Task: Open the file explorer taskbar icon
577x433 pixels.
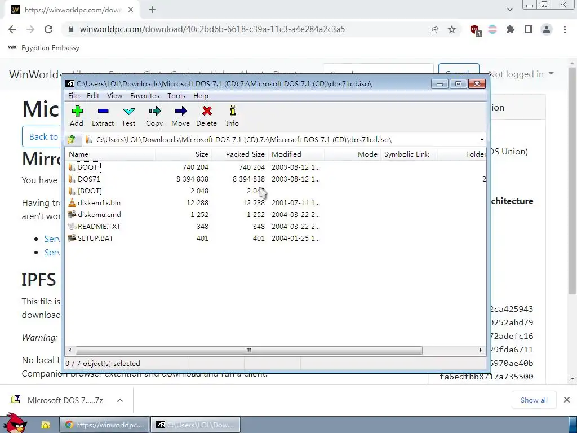Action: pos(45,425)
